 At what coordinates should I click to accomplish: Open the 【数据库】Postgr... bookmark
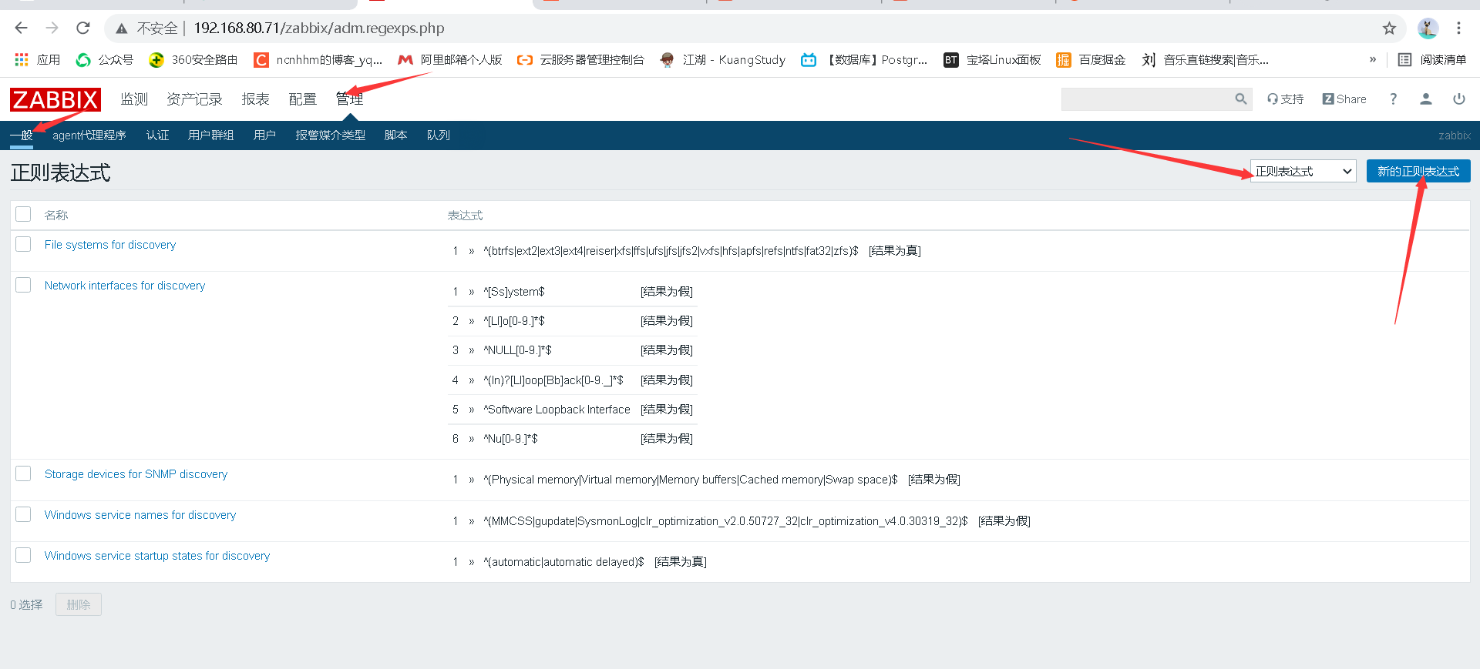pyautogui.click(x=864, y=60)
